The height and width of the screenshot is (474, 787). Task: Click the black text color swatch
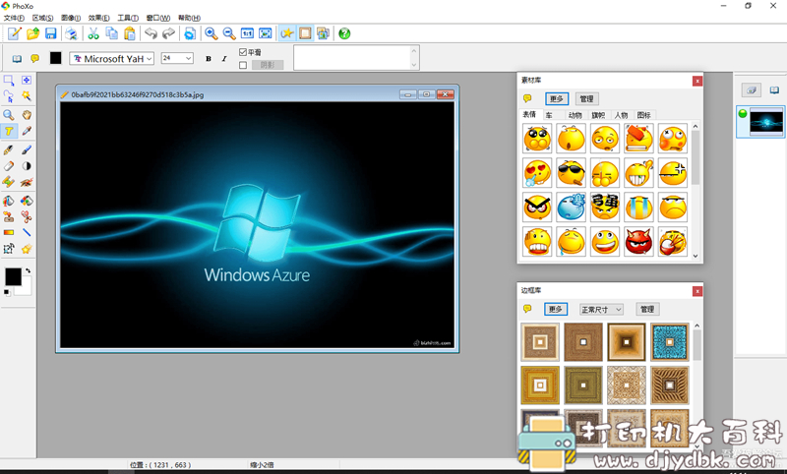click(55, 58)
